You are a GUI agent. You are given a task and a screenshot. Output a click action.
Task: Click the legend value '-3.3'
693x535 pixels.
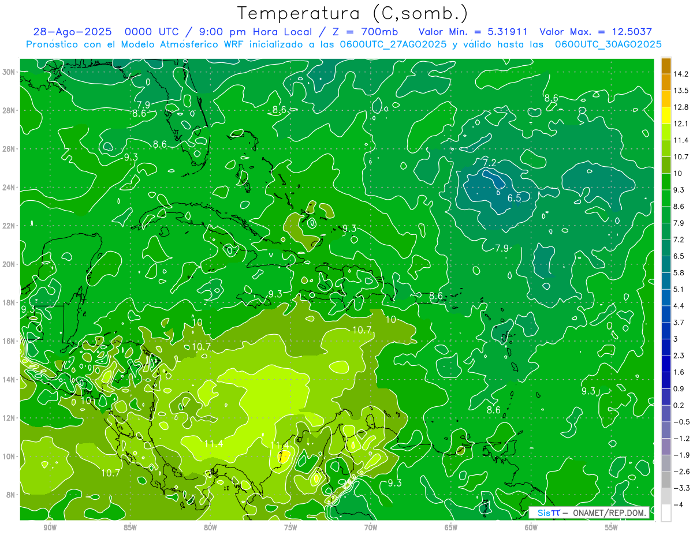coord(682,488)
